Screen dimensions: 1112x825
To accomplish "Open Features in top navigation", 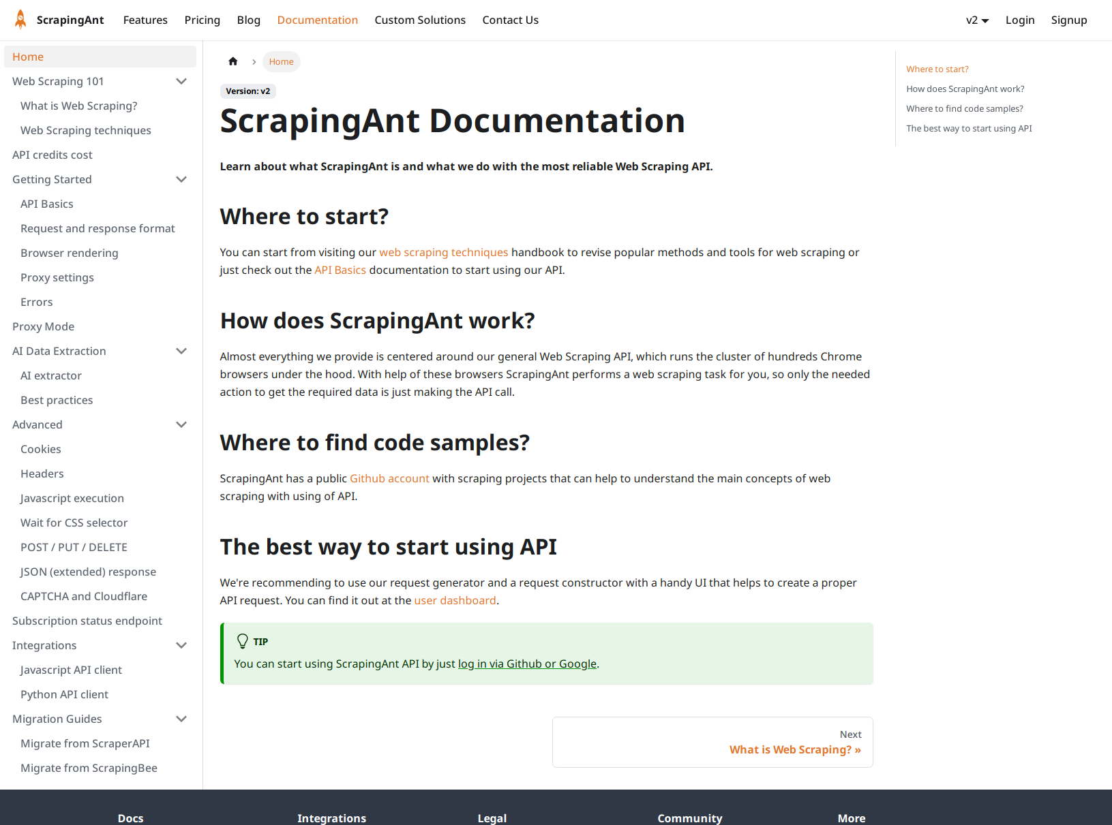I will [x=145, y=20].
